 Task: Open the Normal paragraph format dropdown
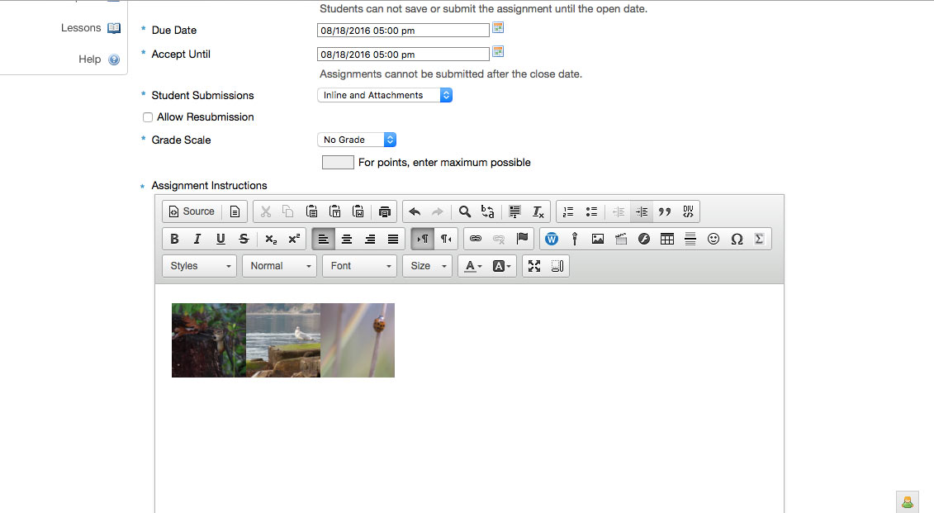click(x=279, y=266)
